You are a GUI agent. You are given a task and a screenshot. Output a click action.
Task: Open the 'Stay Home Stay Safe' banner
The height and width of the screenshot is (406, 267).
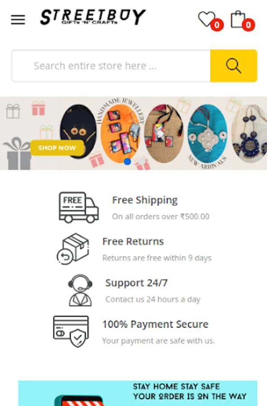[x=138, y=393]
